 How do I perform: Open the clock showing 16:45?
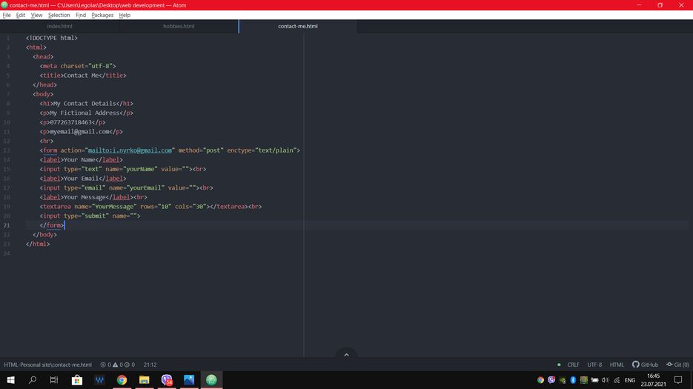click(653, 379)
